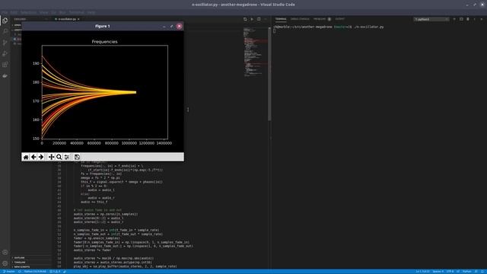Open the Terminal menu
487x274 pixels.
pyautogui.click(x=76, y=12)
